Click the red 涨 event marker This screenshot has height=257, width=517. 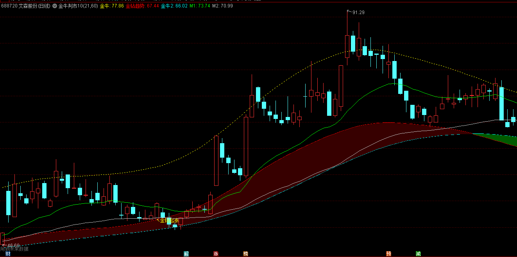[216, 253]
